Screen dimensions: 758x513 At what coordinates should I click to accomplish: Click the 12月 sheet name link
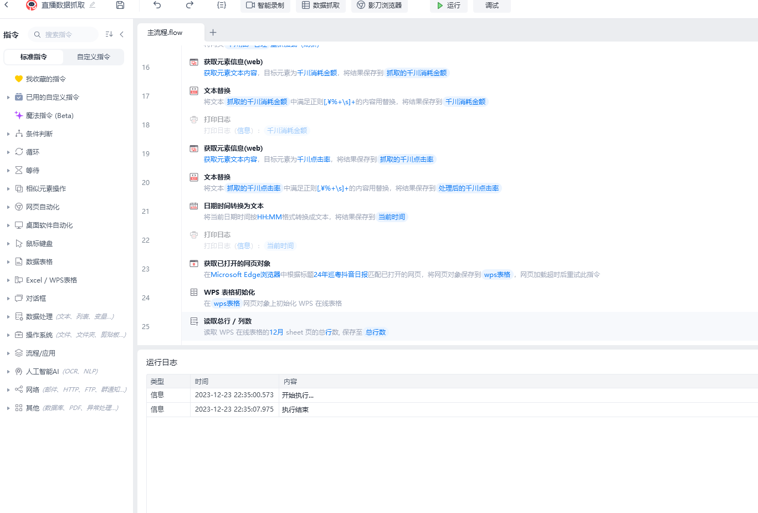point(276,332)
